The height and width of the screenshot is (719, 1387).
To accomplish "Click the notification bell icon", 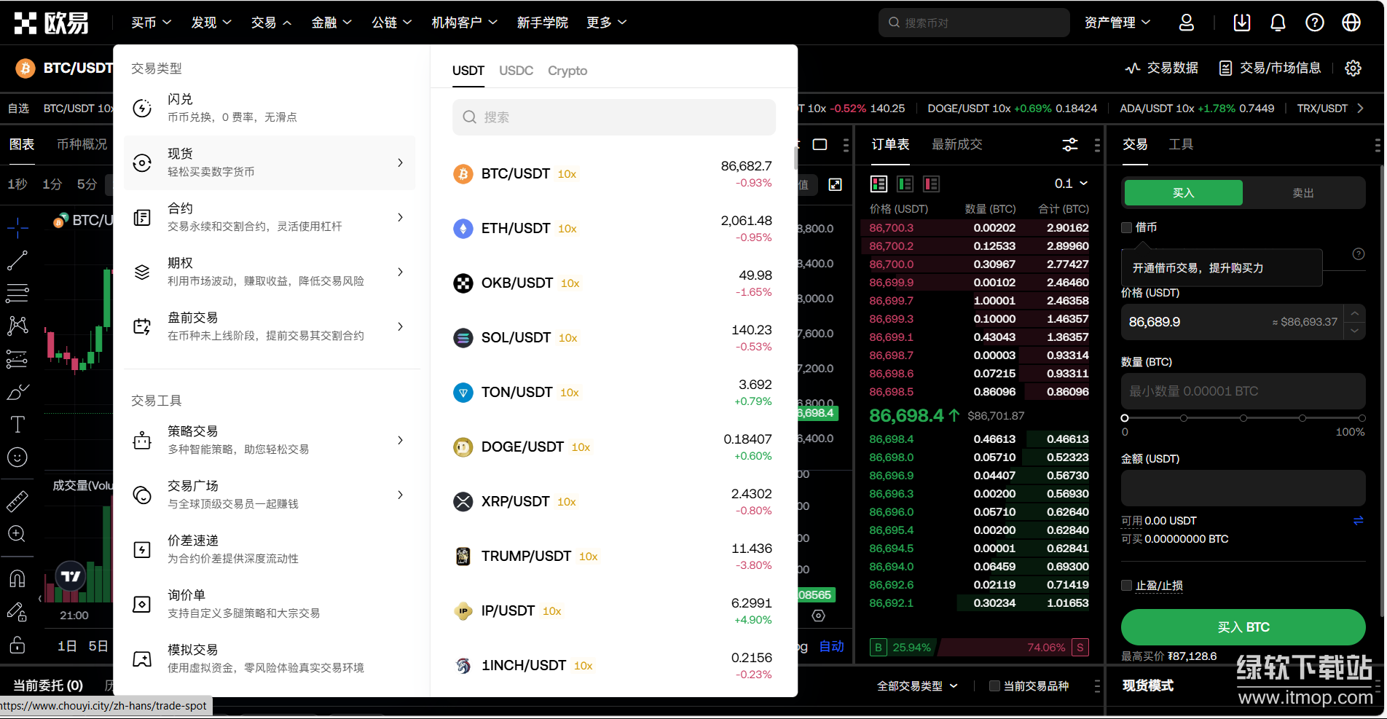I will point(1278,23).
